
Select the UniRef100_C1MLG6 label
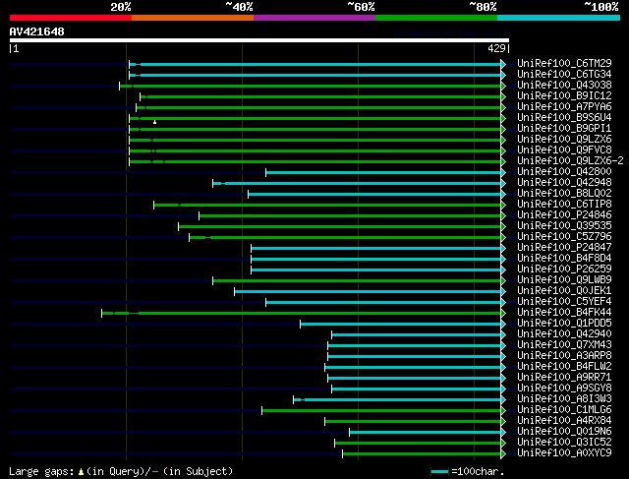[564, 410]
